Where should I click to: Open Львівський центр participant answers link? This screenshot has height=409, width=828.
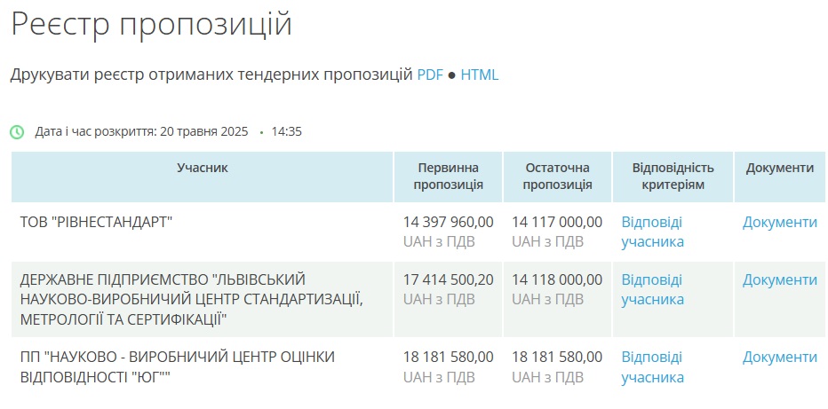pyautogui.click(x=653, y=289)
